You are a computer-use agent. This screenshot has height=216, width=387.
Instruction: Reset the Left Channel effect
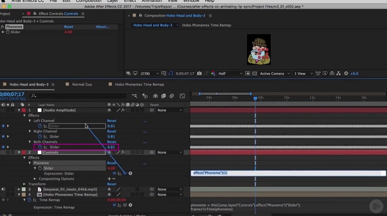coord(111,121)
